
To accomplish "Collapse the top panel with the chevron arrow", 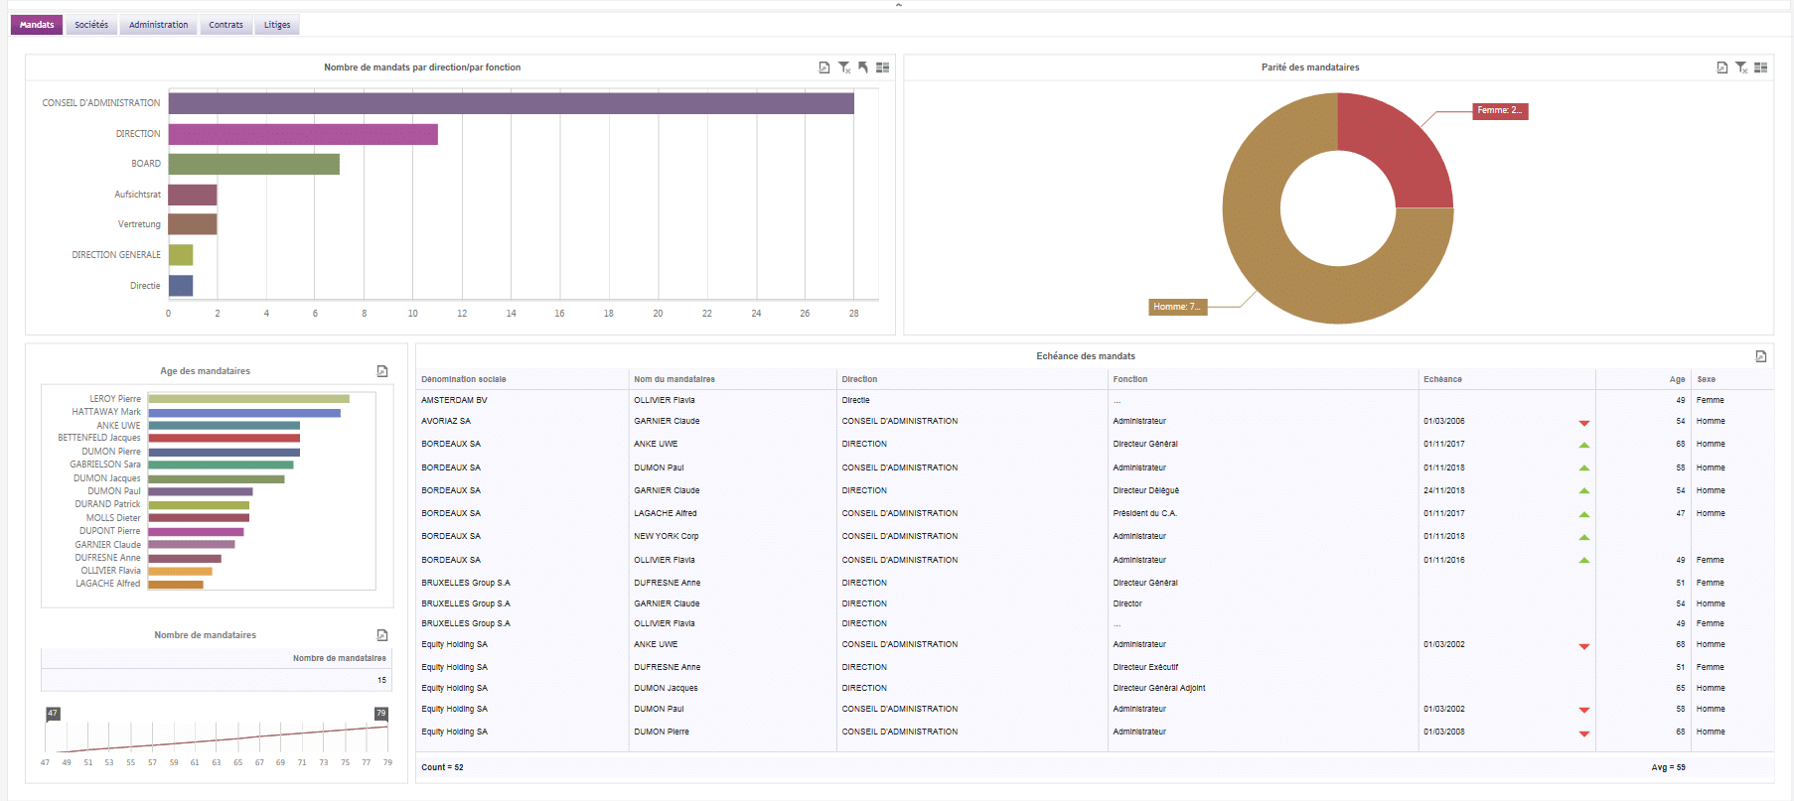I will coord(898,5).
